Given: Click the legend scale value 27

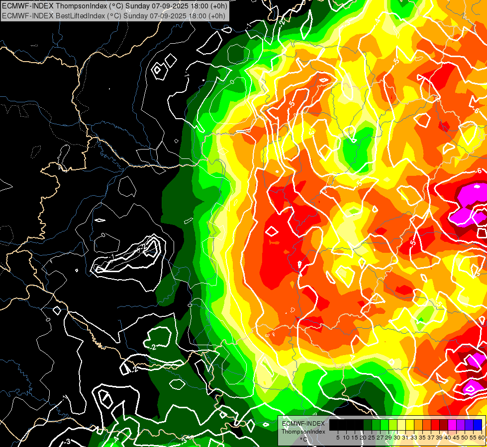Looking at the screenshot, I should pyautogui.click(x=380, y=438).
